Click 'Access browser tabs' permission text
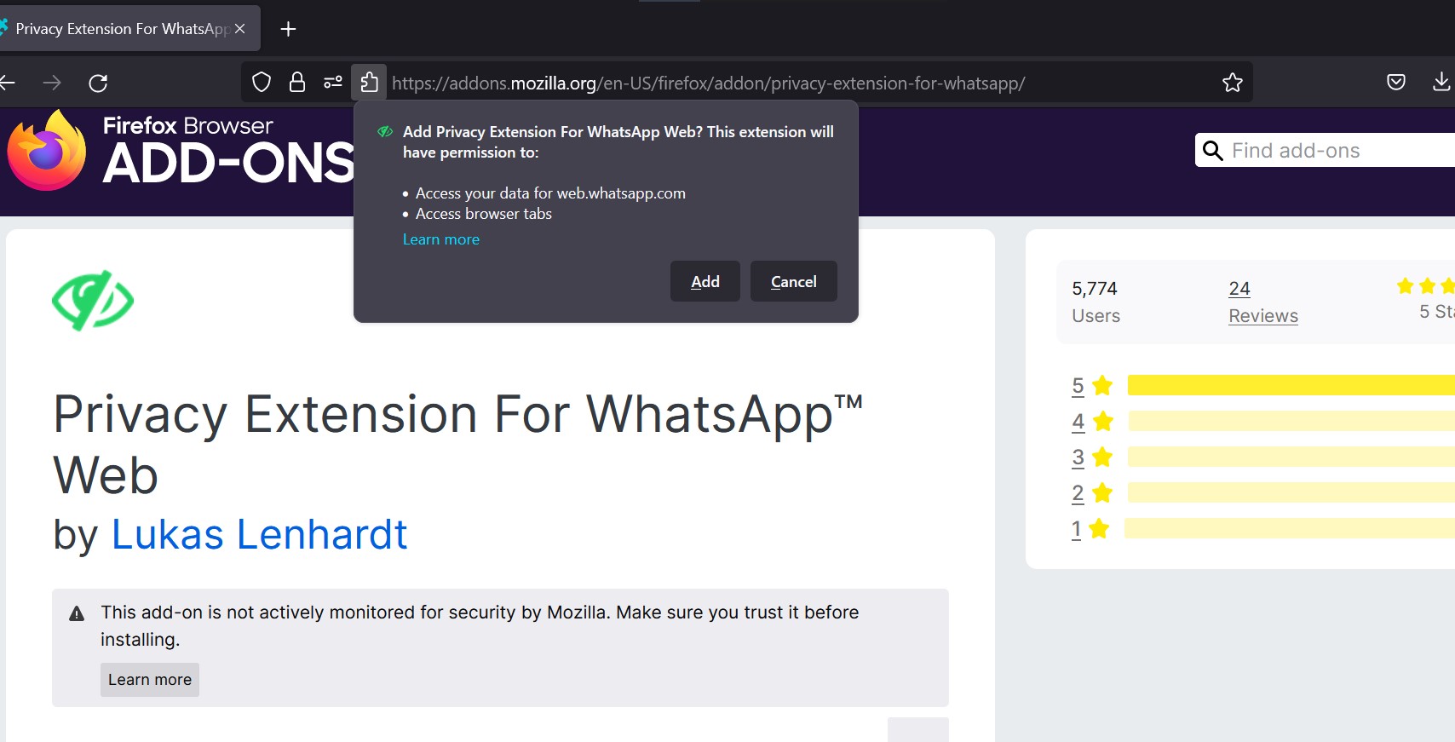 (x=484, y=214)
